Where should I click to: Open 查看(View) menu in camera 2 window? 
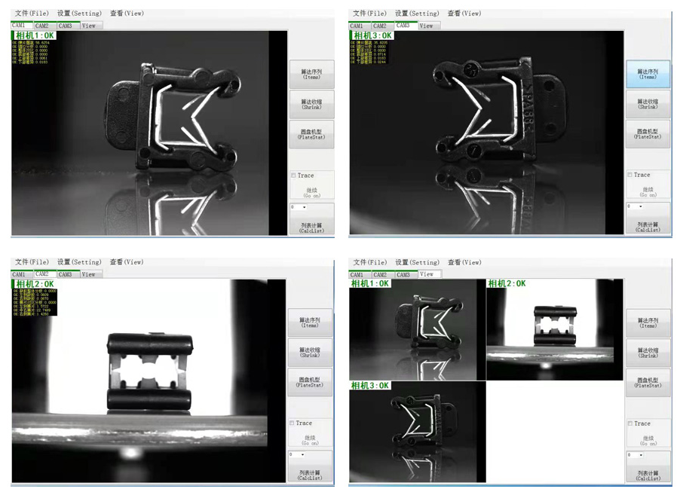126,262
